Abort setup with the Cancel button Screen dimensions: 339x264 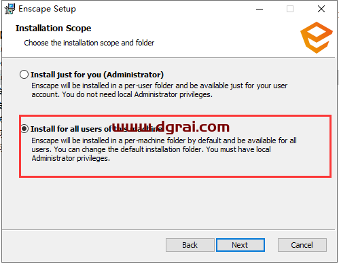(x=302, y=245)
